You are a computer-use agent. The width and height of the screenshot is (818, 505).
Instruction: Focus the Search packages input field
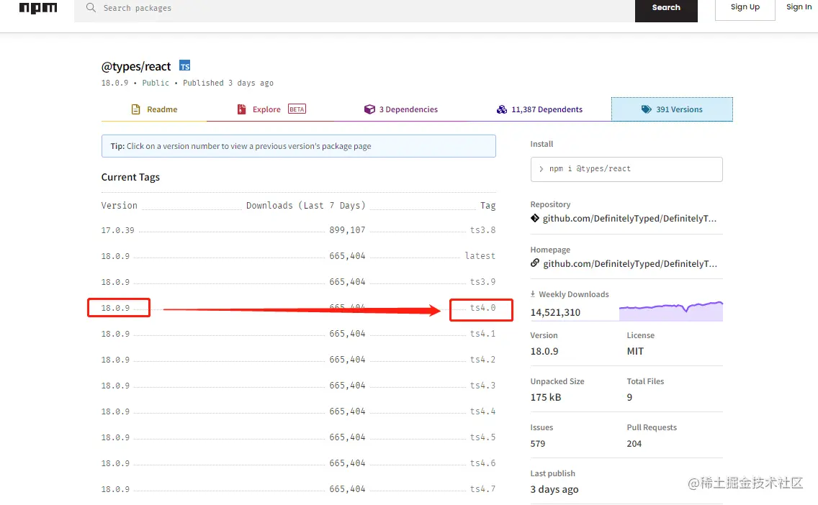point(355,9)
